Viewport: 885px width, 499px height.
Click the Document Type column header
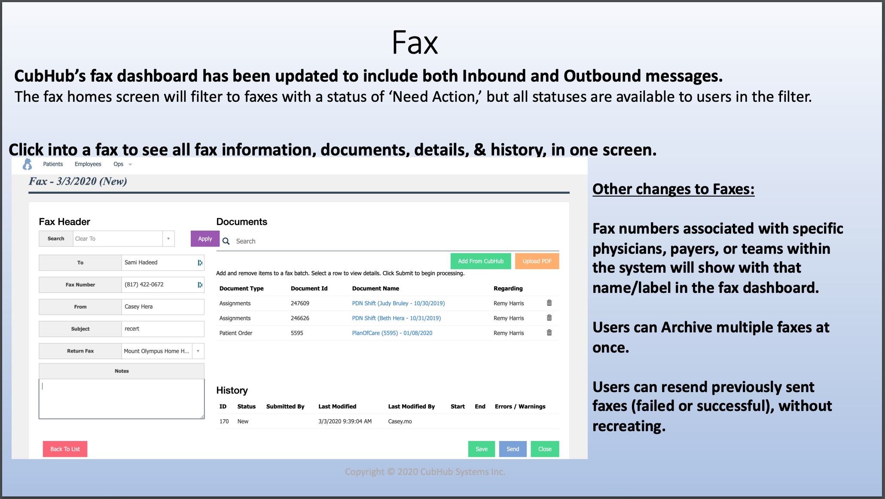coord(241,288)
